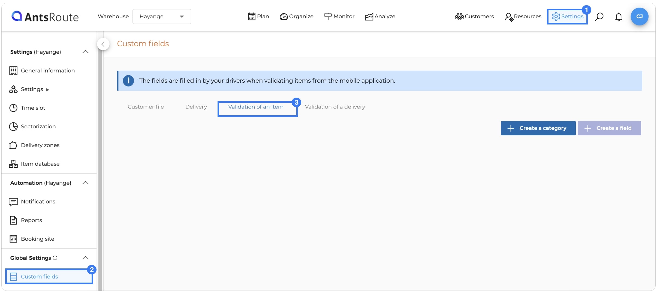Open the Resources menu label
This screenshot has width=657, height=294.
(528, 17)
